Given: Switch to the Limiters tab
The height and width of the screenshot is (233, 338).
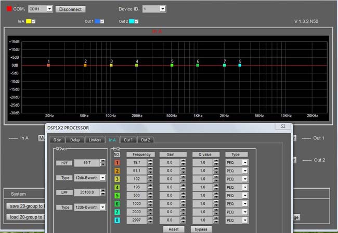Looking at the screenshot, I should tap(94, 140).
